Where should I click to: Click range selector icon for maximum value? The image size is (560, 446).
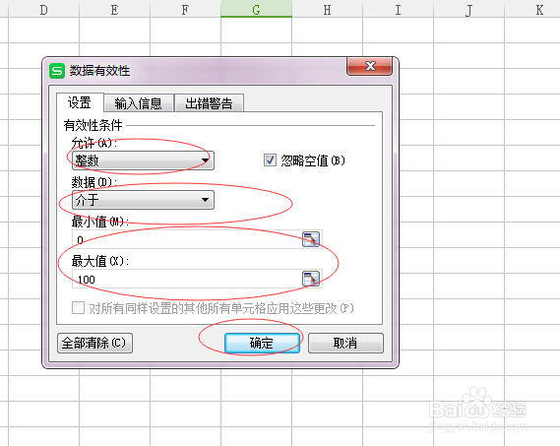[x=311, y=279]
